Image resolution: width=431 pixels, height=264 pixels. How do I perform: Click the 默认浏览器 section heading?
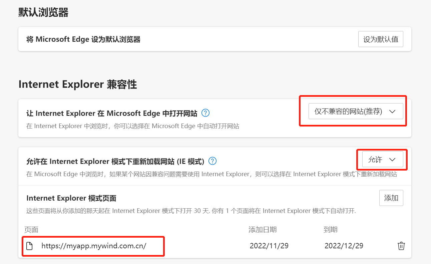[x=43, y=13]
